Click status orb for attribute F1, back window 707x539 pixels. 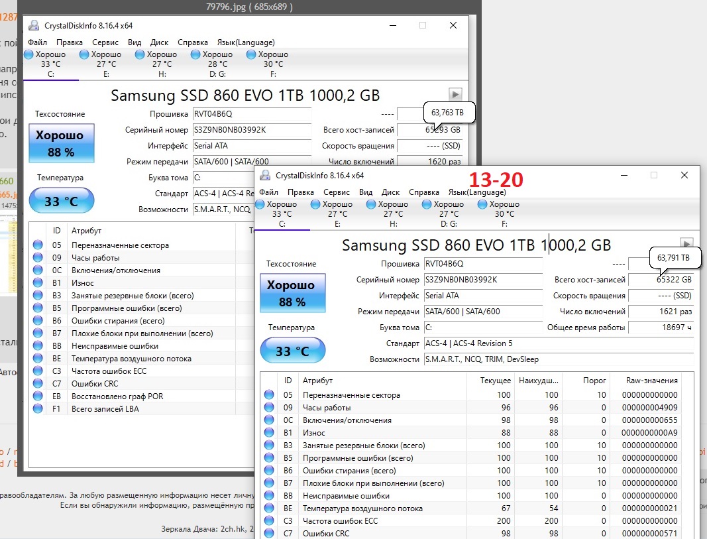38,408
